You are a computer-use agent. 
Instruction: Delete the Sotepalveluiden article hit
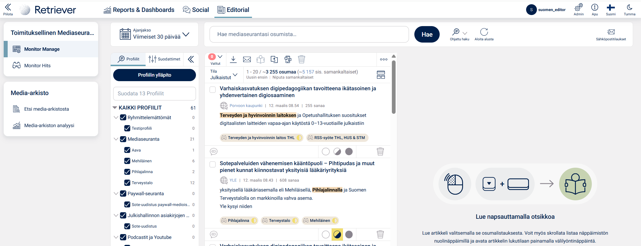[x=380, y=234]
